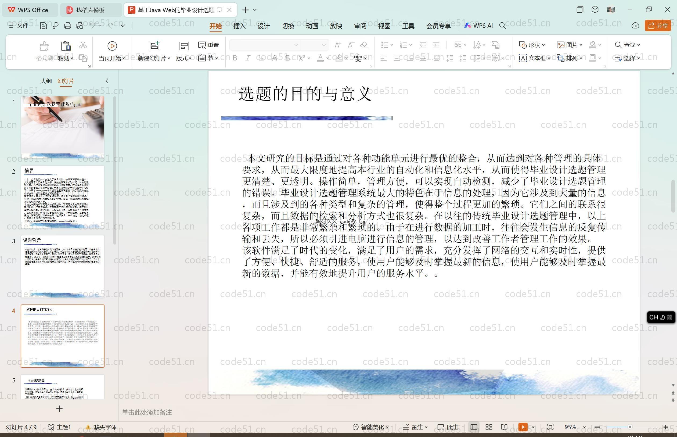Click the Text Box button
Screen dimensions: 677x437
pyautogui.click(x=534, y=58)
